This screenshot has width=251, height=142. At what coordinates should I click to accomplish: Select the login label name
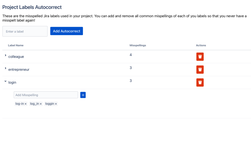[12, 82]
